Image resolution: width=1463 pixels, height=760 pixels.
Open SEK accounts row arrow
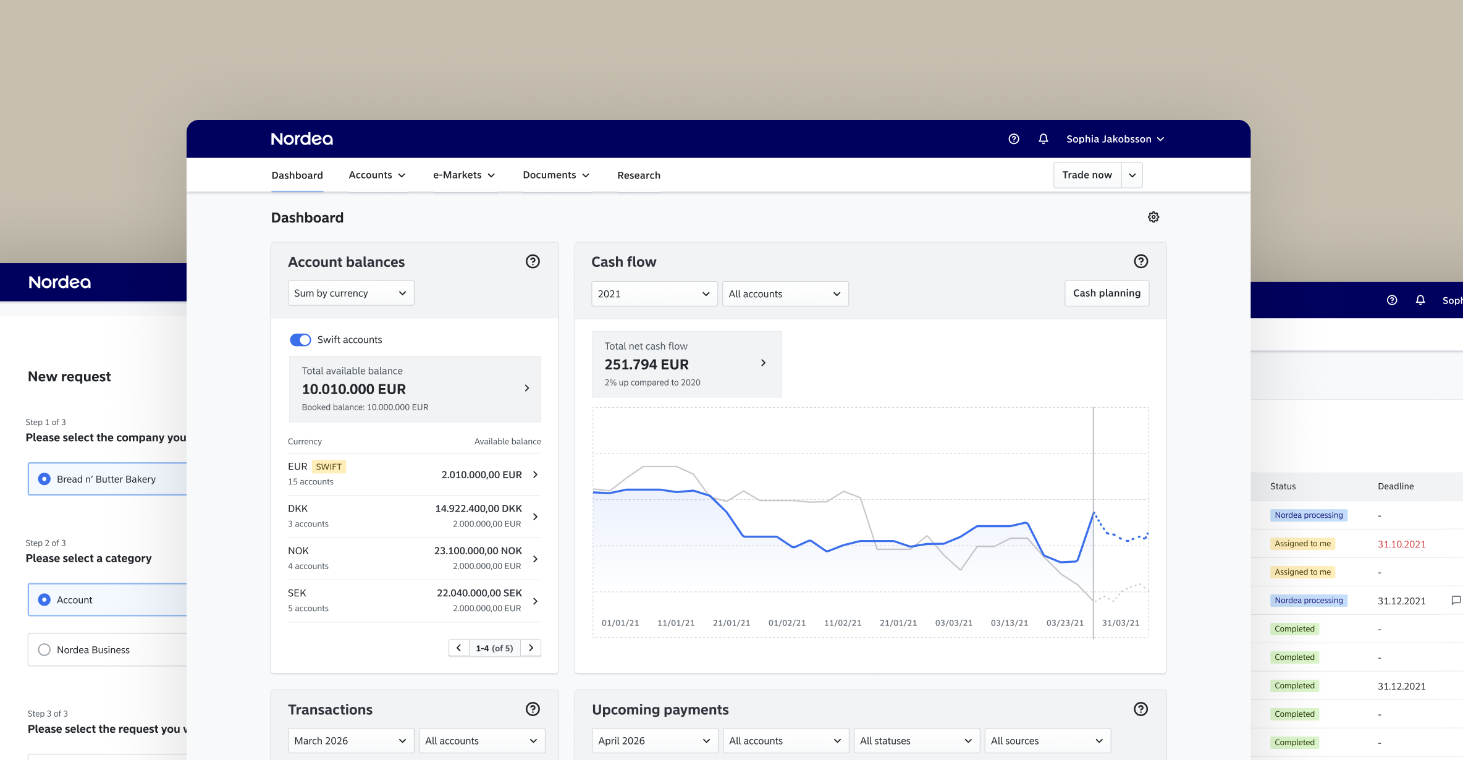point(536,601)
